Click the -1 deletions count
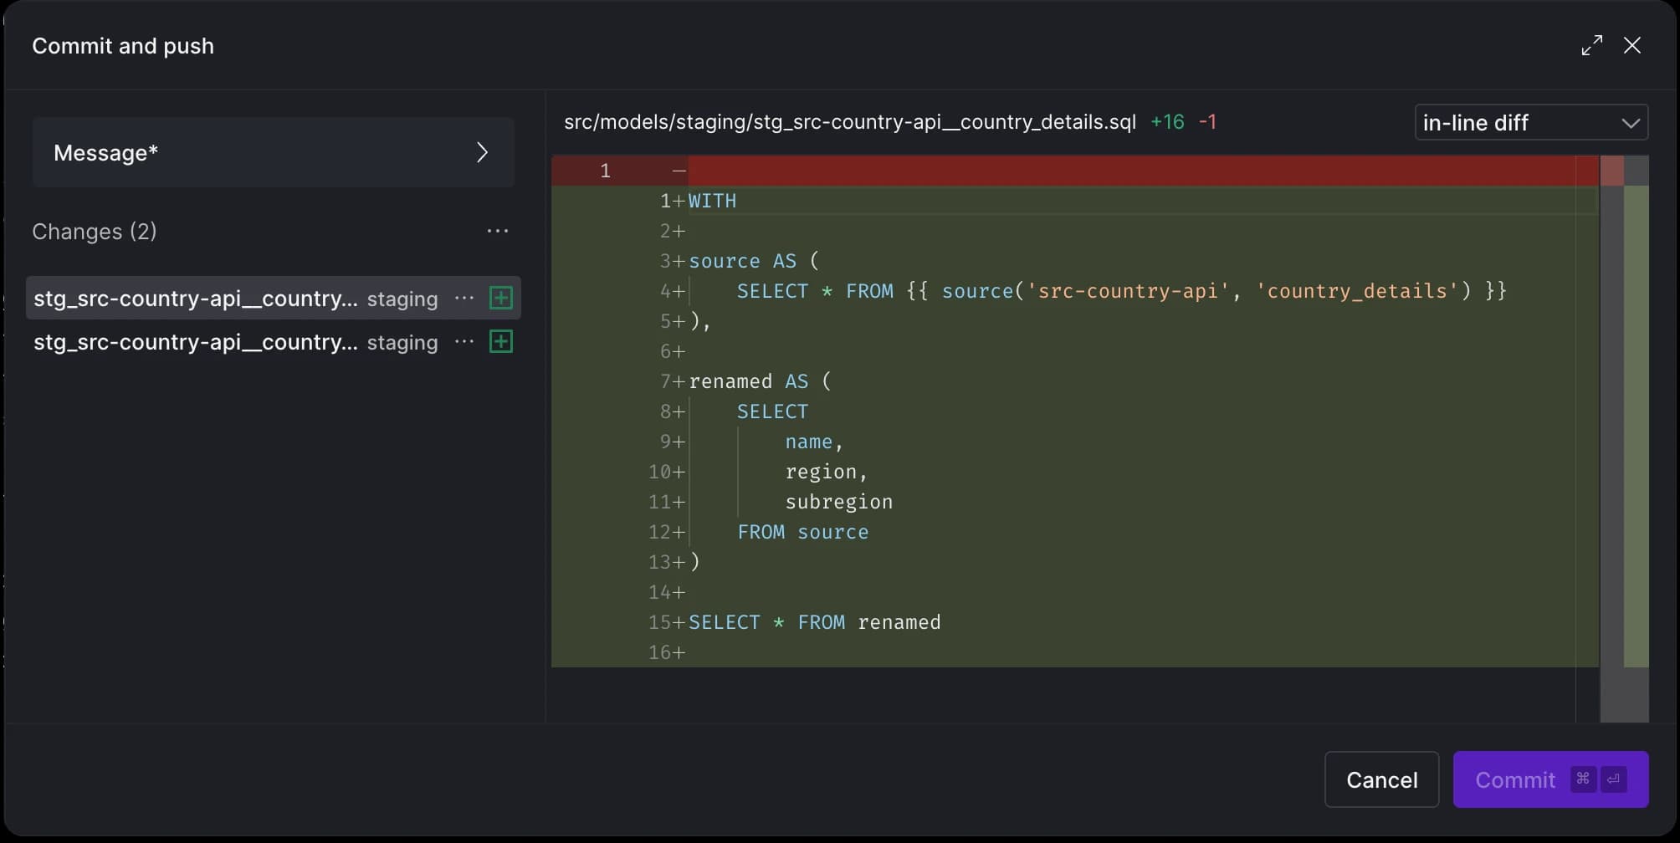1680x843 pixels. click(1207, 122)
